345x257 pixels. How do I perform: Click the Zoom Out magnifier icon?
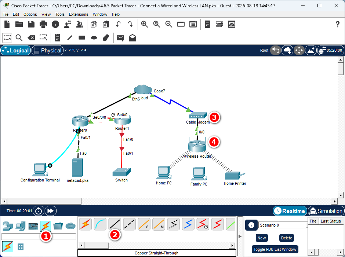[169, 24]
